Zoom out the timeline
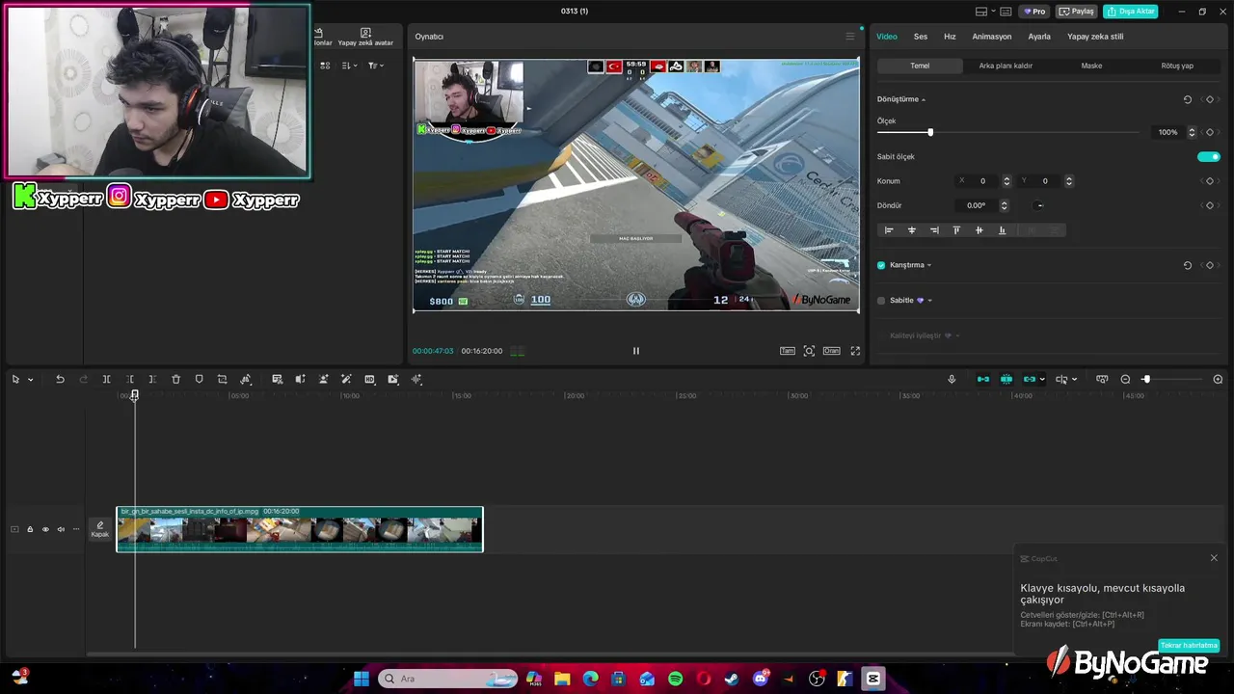This screenshot has height=694, width=1234. (1125, 379)
